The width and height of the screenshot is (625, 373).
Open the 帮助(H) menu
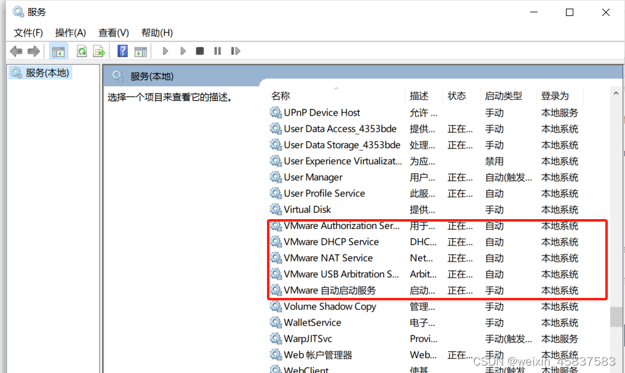click(157, 33)
